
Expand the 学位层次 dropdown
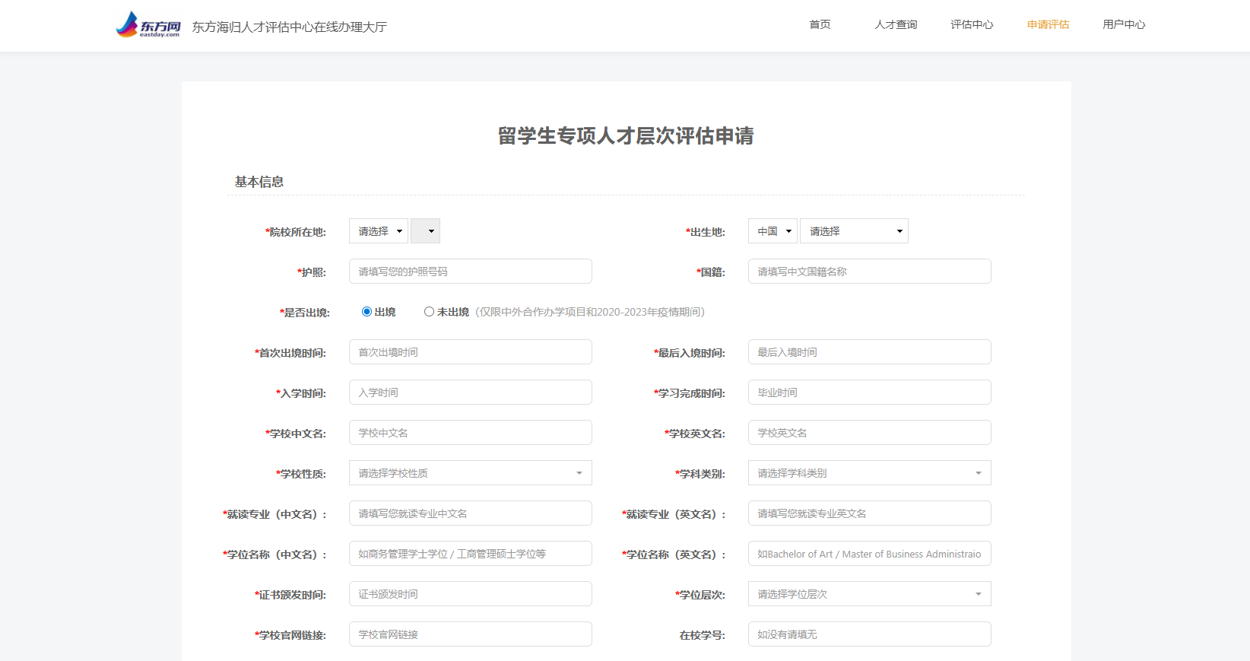point(869,594)
